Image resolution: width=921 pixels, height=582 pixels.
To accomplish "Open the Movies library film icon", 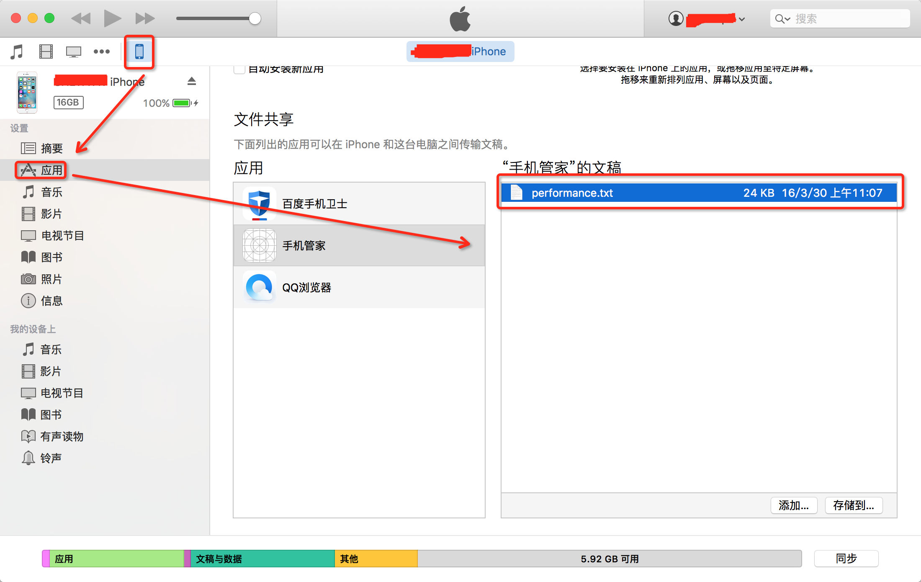I will [46, 52].
